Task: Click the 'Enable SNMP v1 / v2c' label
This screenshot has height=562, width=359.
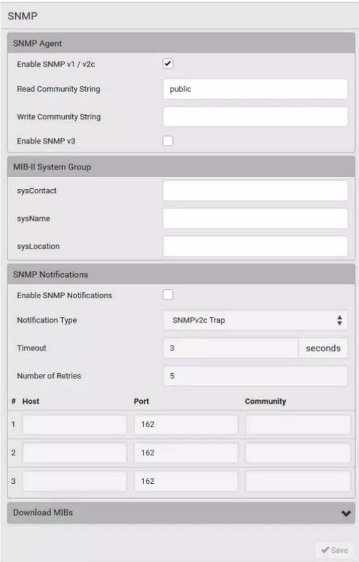Action: point(56,64)
